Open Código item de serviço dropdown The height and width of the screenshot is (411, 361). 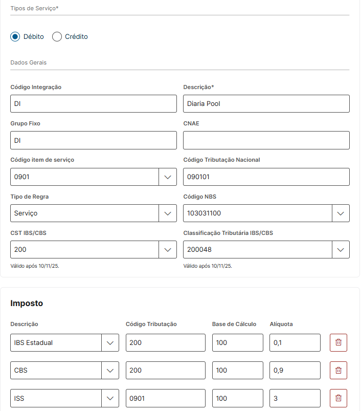pyautogui.click(x=167, y=177)
